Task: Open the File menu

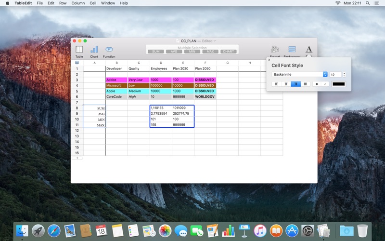Action: pyautogui.click(x=39, y=3)
